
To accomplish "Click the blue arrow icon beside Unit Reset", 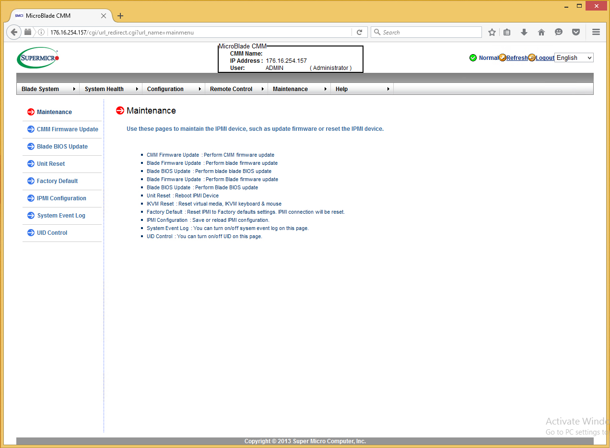I will (31, 164).
